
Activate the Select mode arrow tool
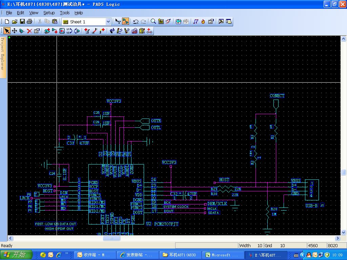coord(7,31)
